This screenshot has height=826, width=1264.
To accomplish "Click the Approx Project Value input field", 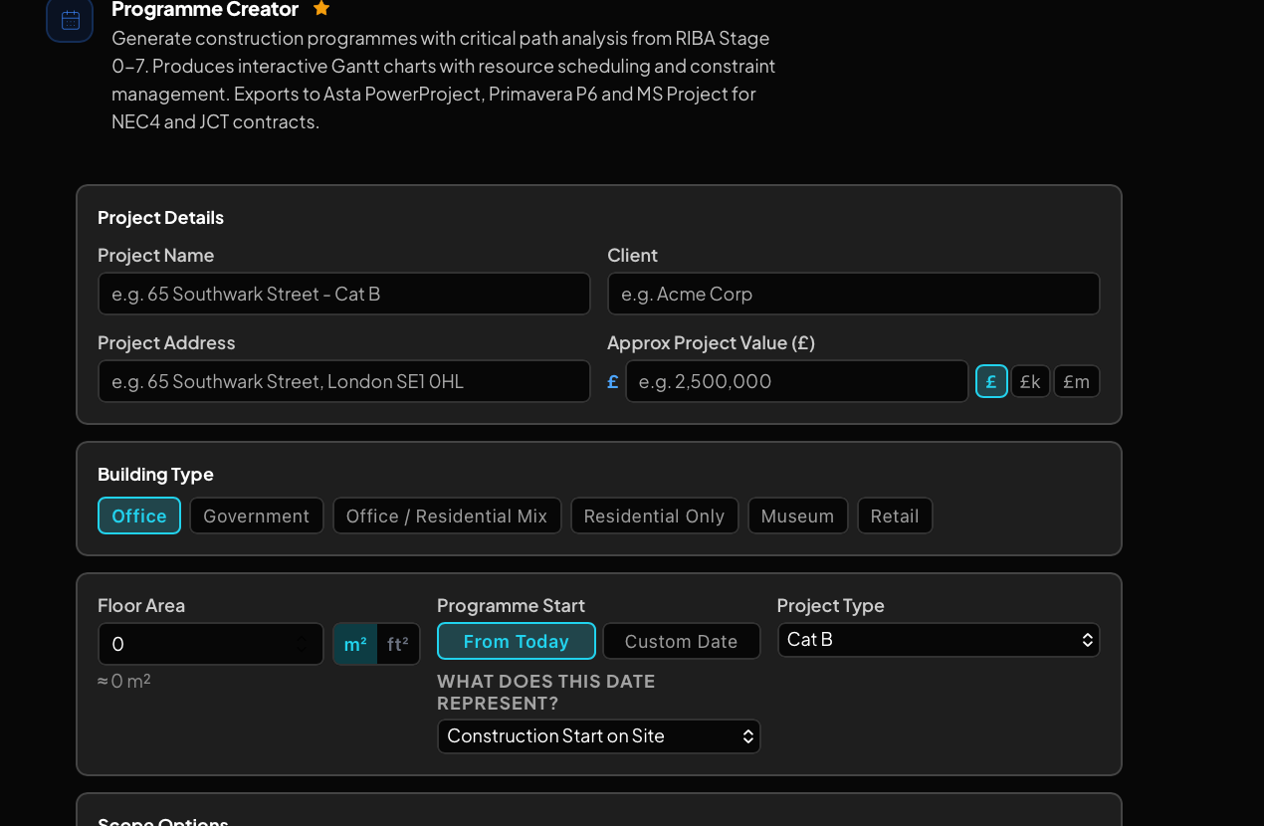I will pyautogui.click(x=797, y=381).
